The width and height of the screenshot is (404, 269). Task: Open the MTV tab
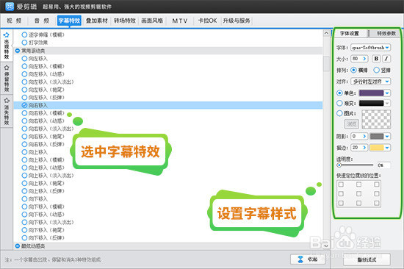pos(180,21)
